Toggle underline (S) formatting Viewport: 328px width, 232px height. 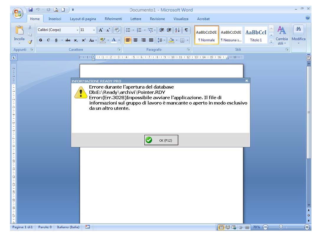(56, 40)
